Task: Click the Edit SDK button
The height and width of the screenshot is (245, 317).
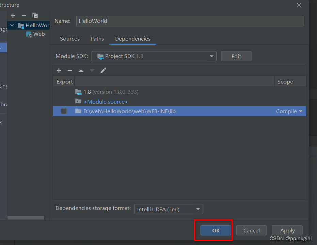Action: [236, 56]
